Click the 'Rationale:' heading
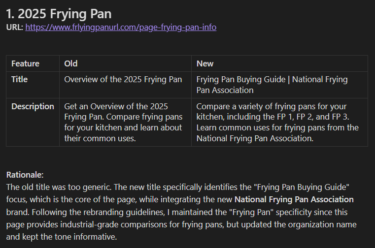The width and height of the screenshot is (375, 248). tap(25, 175)
